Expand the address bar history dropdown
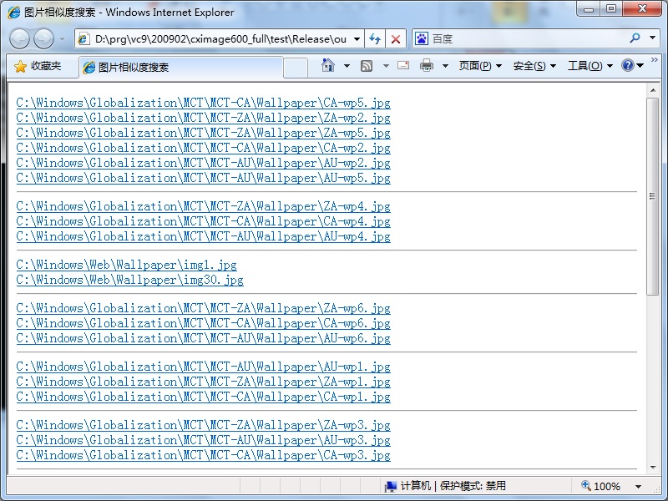The height and width of the screenshot is (501, 668). [357, 39]
